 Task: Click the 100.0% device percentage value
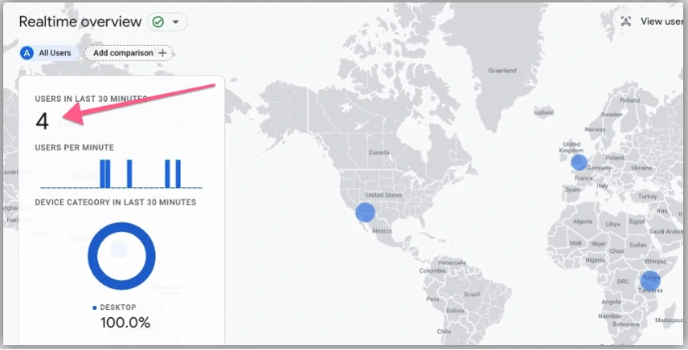click(x=125, y=323)
